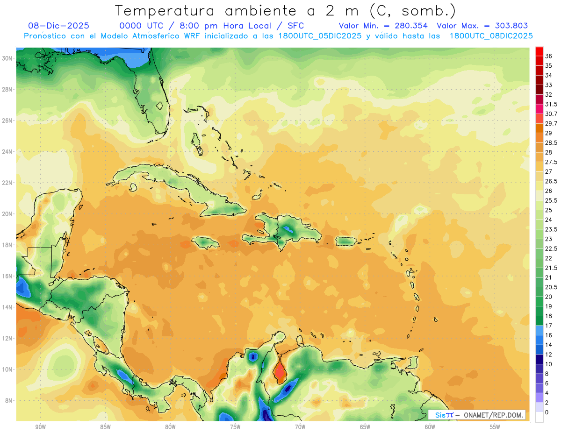Click the color scale label "16"
The width and height of the screenshot is (561, 433).
tap(548, 335)
